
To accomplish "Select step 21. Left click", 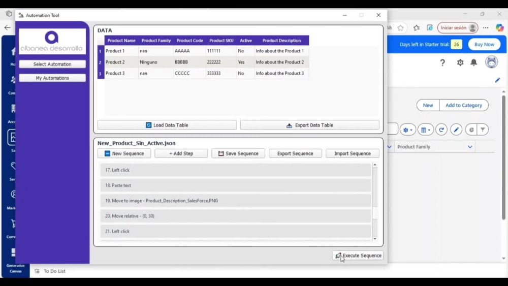I will (x=236, y=231).
